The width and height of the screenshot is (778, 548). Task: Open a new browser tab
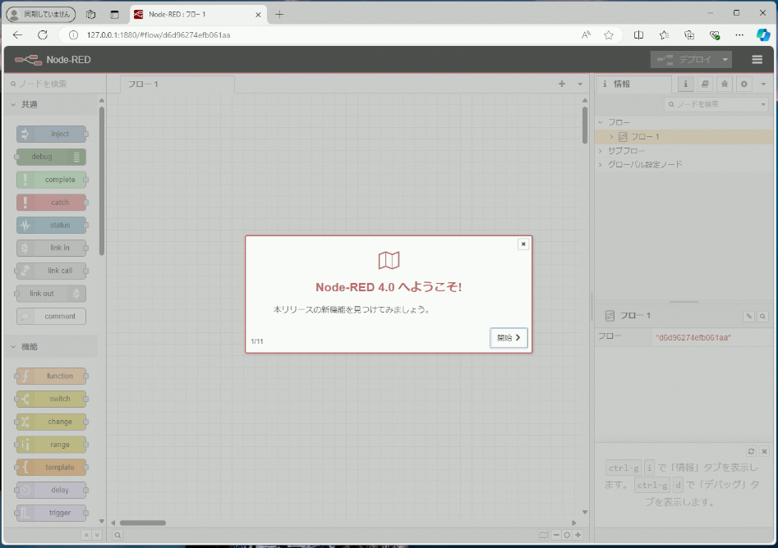[x=279, y=15]
